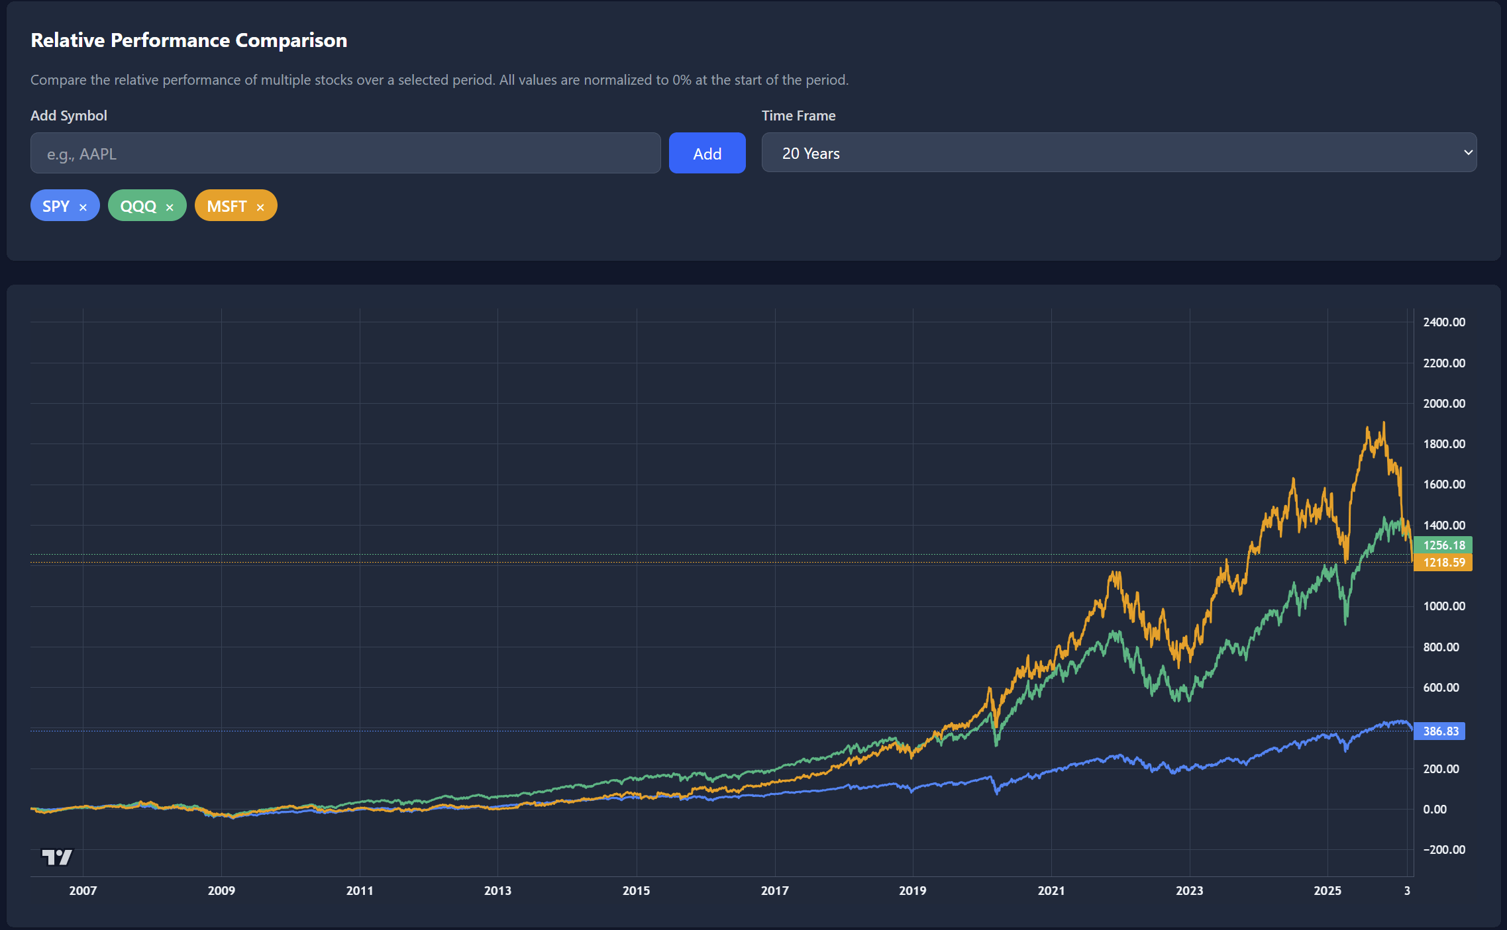Click the 0.00 price scale label
Image resolution: width=1507 pixels, height=930 pixels.
1435,809
